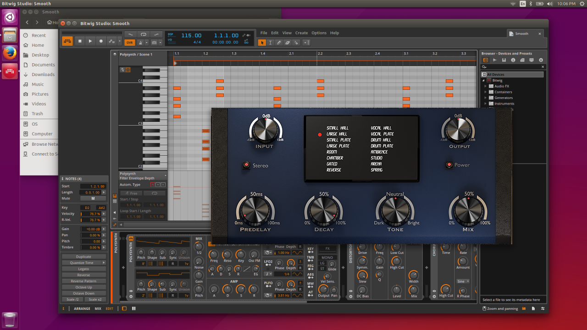Screen dimensions: 587x330
Task: Toggle the MONO button on Polysynth
Action: pyautogui.click(x=327, y=258)
